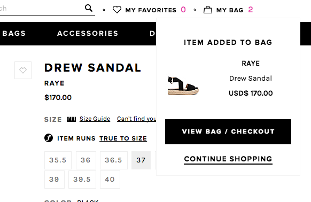Screen dimensions: 311x202
Task: Open the Size Guide link
Action: pos(95,119)
